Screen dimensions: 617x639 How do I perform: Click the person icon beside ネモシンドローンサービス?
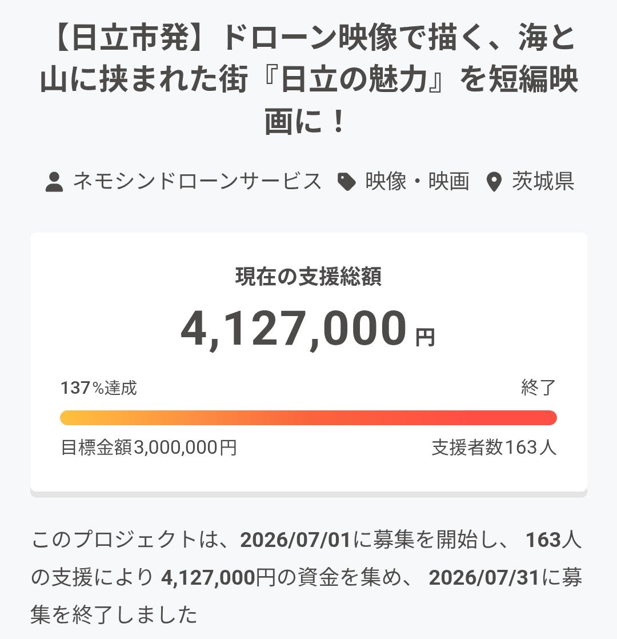[x=54, y=182]
